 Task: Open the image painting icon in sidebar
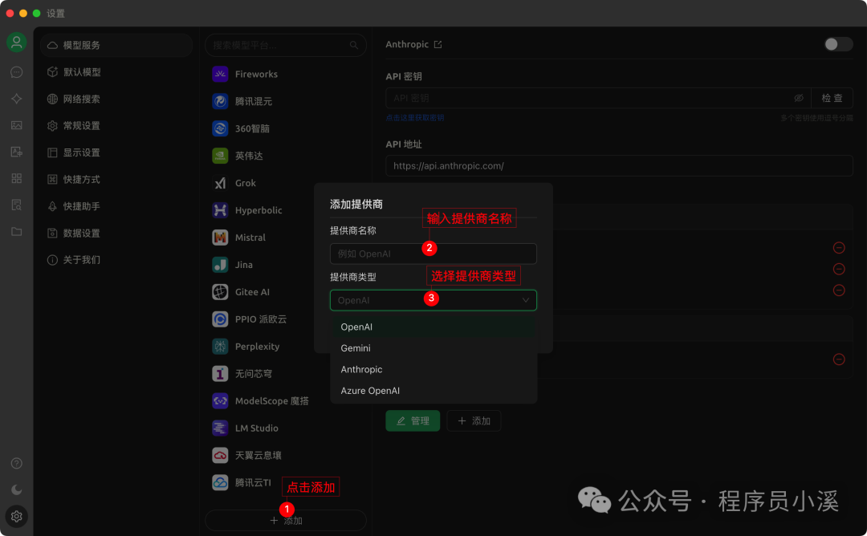coord(17,125)
